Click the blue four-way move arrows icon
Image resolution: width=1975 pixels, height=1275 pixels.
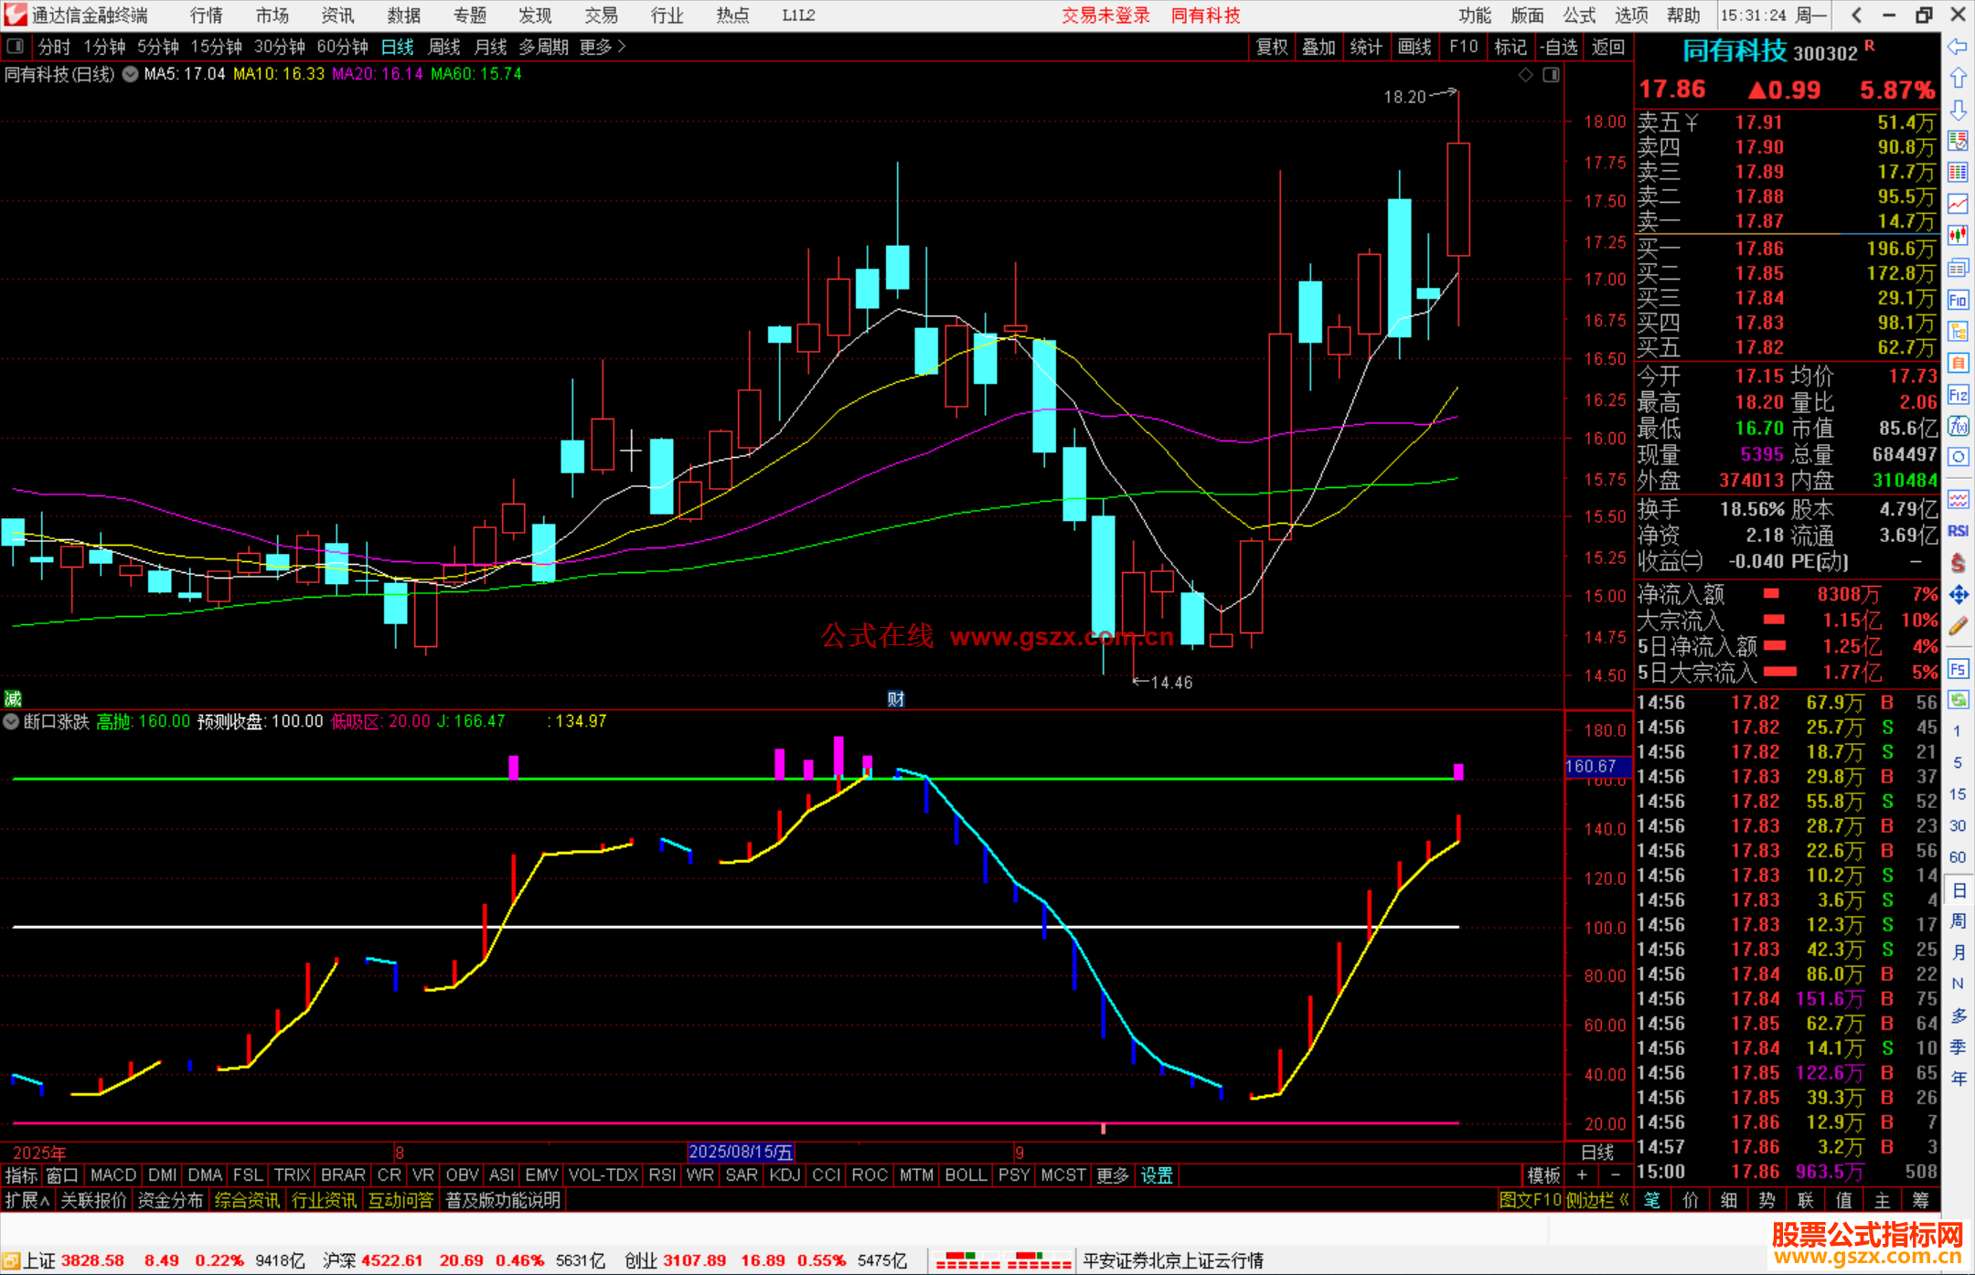1958,595
